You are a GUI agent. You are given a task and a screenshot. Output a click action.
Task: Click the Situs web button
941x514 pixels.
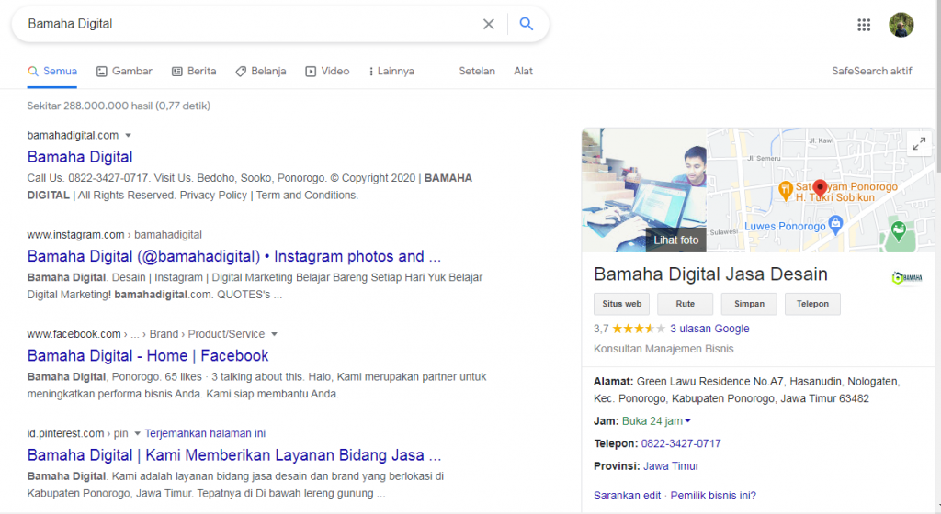tap(622, 304)
